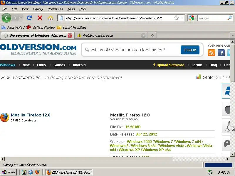Open the Windows Start button
The image size is (235, 176).
pyautogui.click(x=9, y=172)
